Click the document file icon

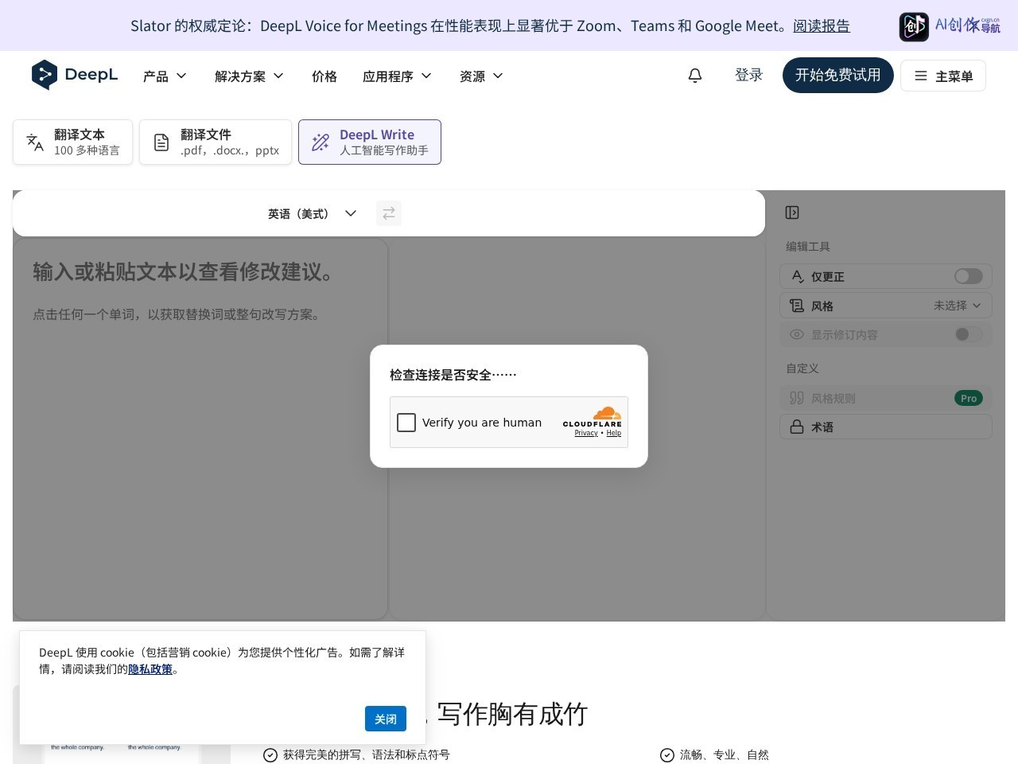(x=161, y=142)
